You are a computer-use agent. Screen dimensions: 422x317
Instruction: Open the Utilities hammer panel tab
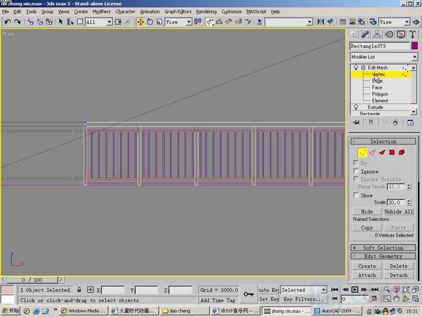[x=413, y=35]
